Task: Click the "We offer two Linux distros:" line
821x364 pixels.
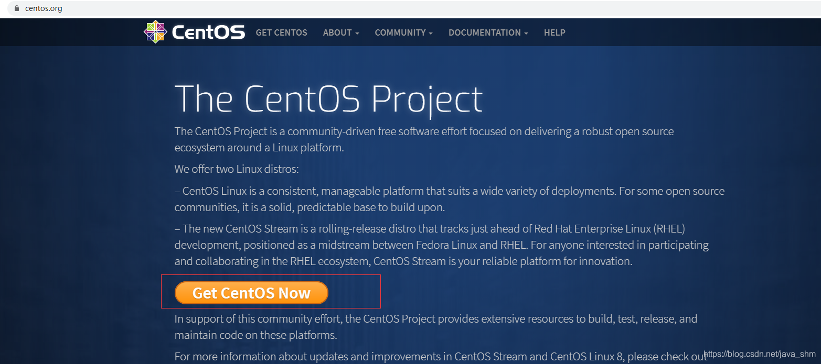Action: tap(237, 169)
